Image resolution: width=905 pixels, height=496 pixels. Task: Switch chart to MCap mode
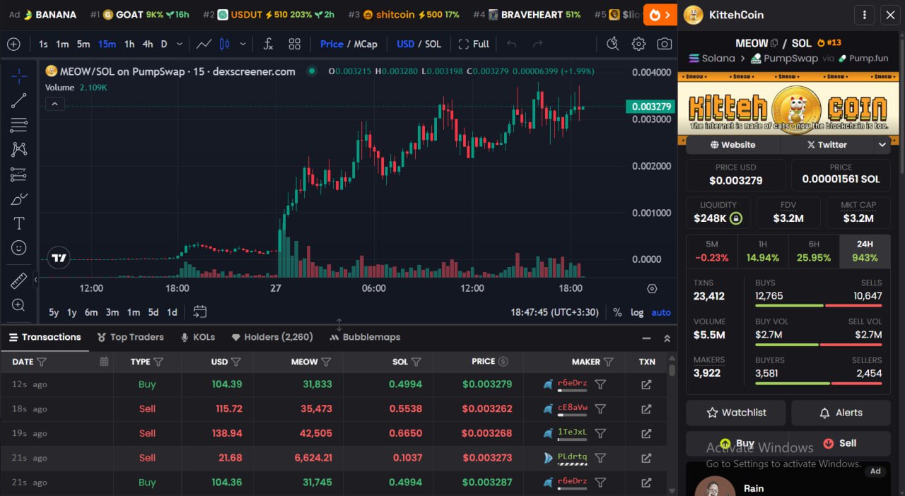coord(366,44)
